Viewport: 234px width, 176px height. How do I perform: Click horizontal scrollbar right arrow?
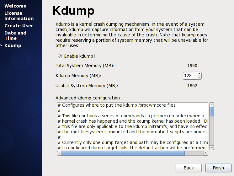pyautogui.click(x=206, y=153)
